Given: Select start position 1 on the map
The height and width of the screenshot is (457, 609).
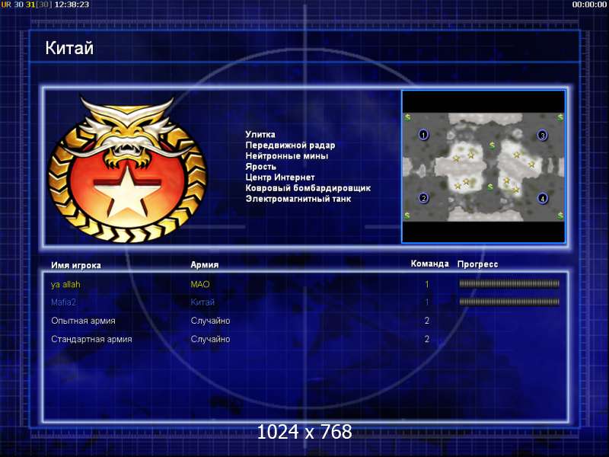Looking at the screenshot, I should (423, 135).
